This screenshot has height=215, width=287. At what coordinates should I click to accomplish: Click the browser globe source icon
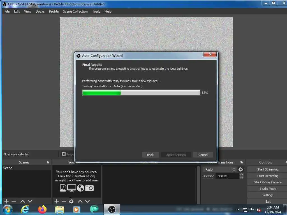(x=80, y=188)
